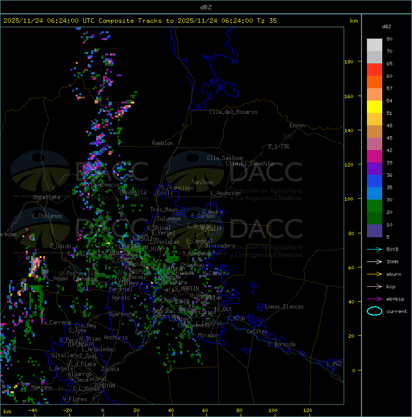Click the cyan current ellipse icon
Viewport: 412px width, 417px height.
(374, 311)
